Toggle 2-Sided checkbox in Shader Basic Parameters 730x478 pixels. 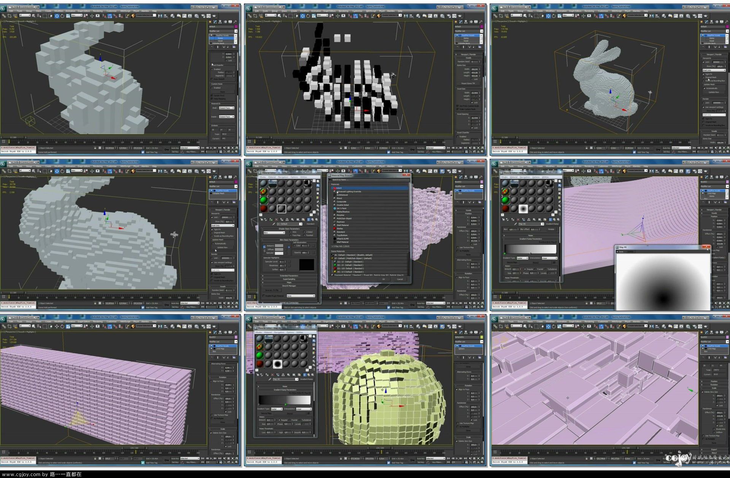coord(304,232)
